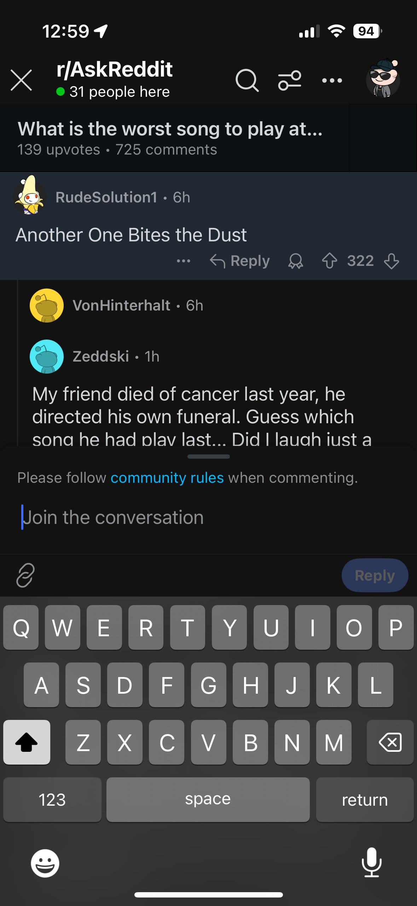The image size is (417, 906).
Task: Open the three-dot overflow menu in header
Action: pyautogui.click(x=332, y=80)
